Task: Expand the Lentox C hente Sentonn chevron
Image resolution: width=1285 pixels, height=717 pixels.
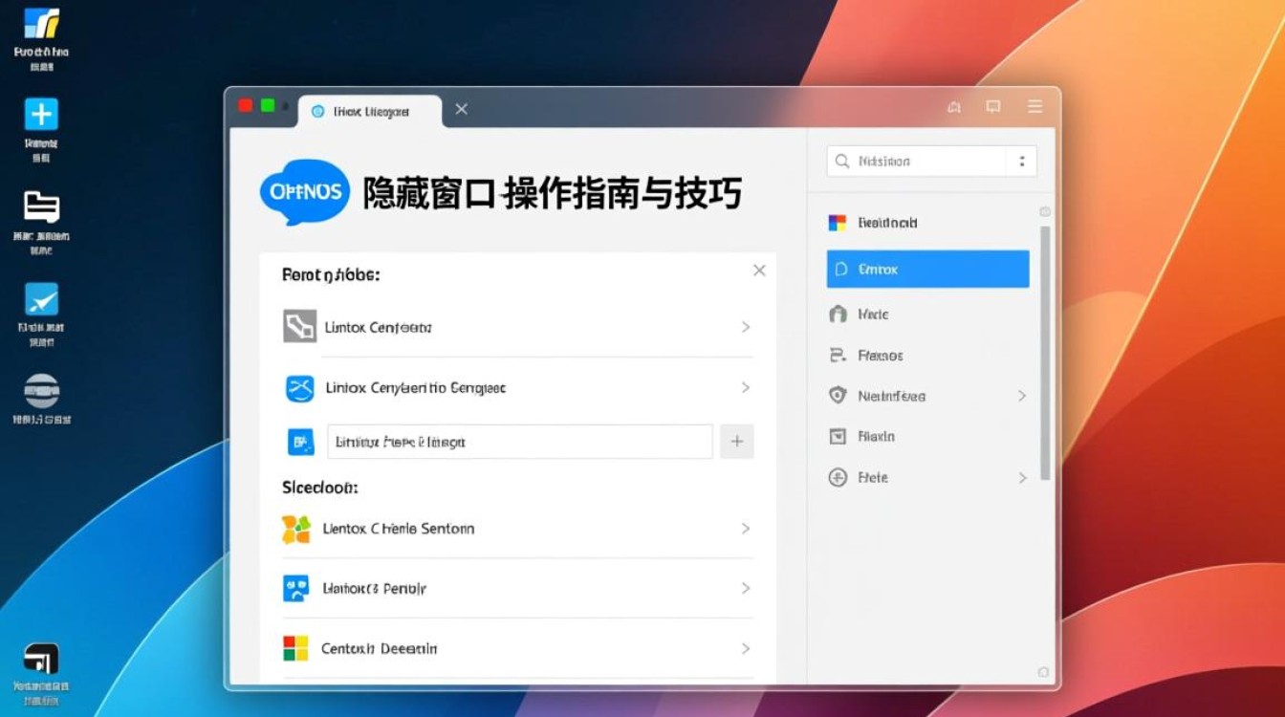Action: [746, 528]
